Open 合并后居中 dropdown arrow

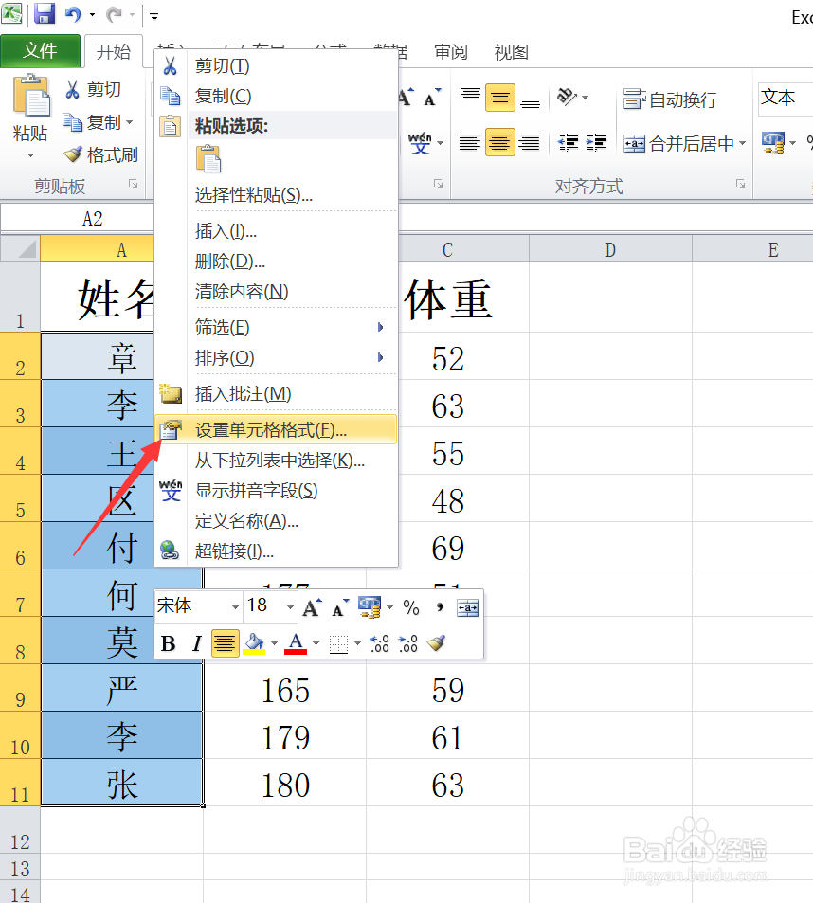coord(742,143)
